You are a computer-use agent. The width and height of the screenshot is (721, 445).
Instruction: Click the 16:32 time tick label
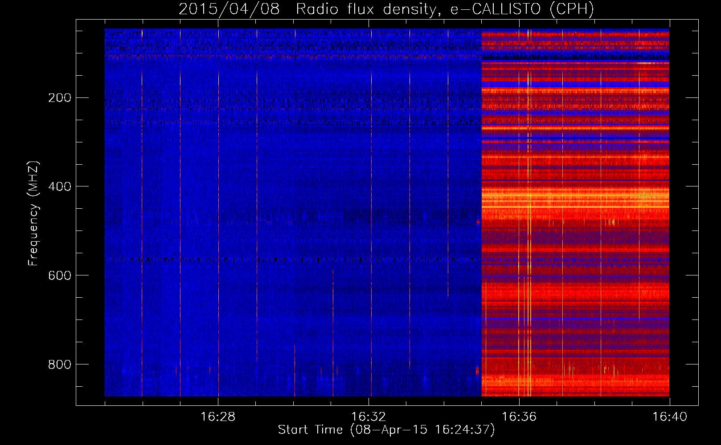pyautogui.click(x=369, y=417)
